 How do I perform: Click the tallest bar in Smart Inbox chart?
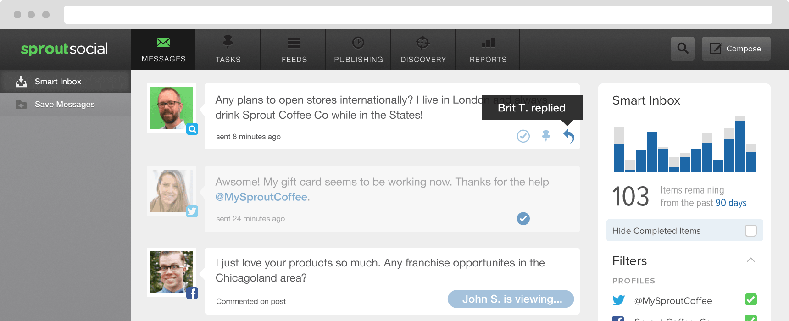click(x=740, y=144)
